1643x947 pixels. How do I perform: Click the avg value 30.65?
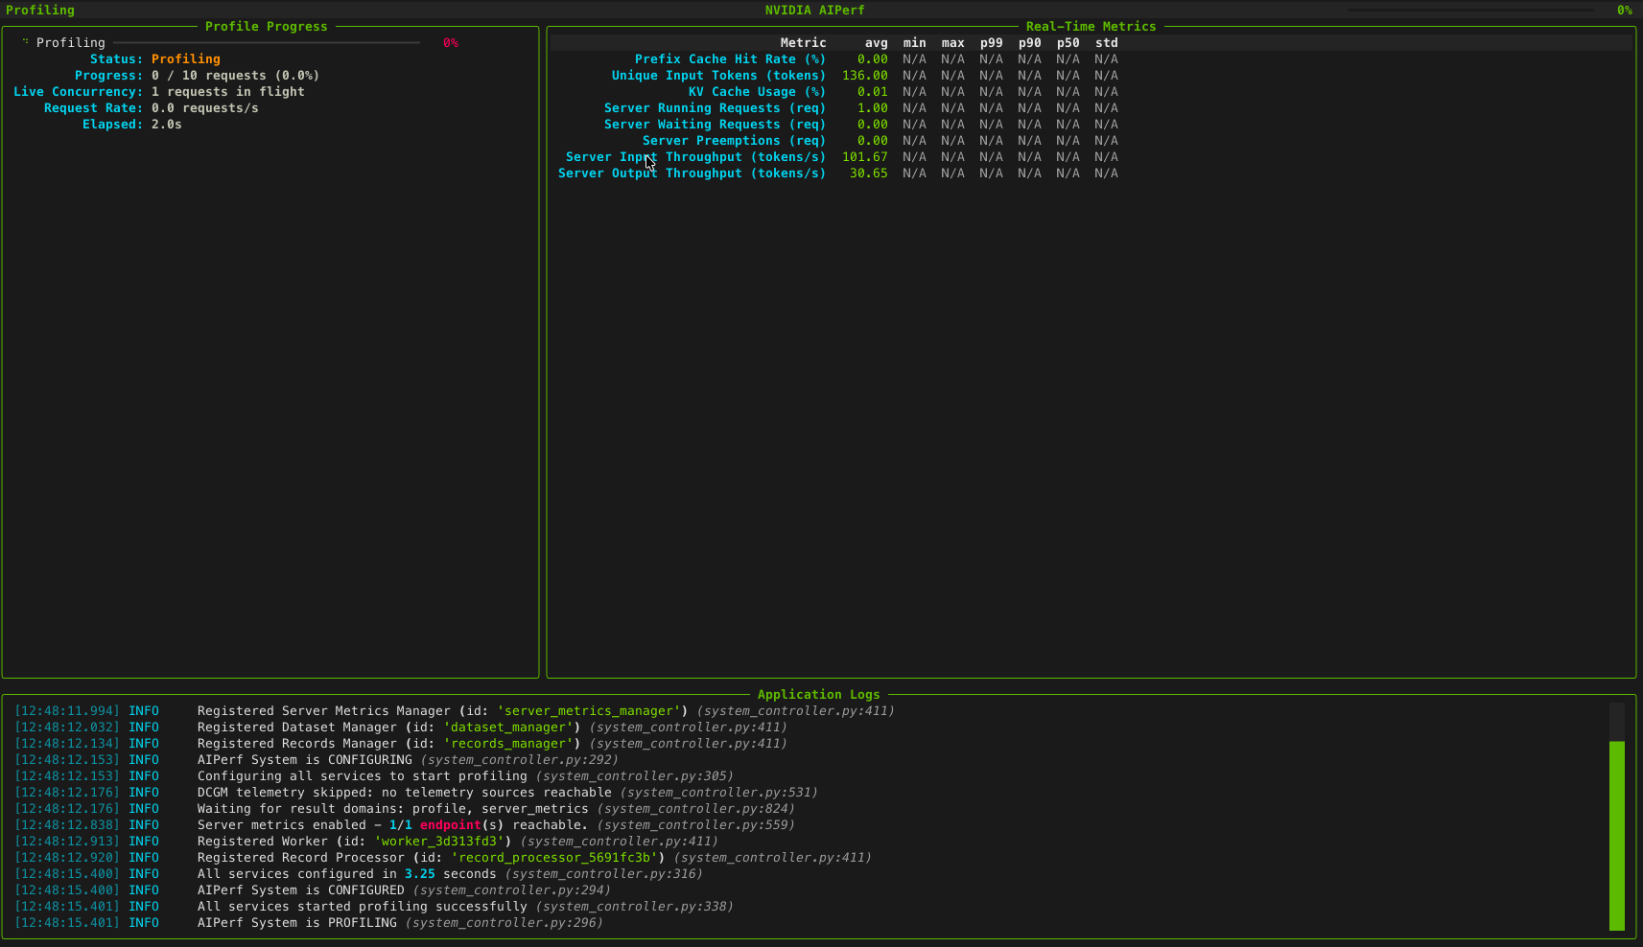pos(869,173)
